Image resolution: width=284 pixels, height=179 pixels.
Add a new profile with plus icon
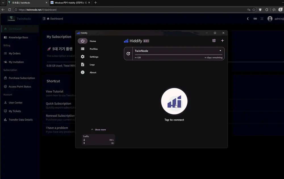coord(222,41)
